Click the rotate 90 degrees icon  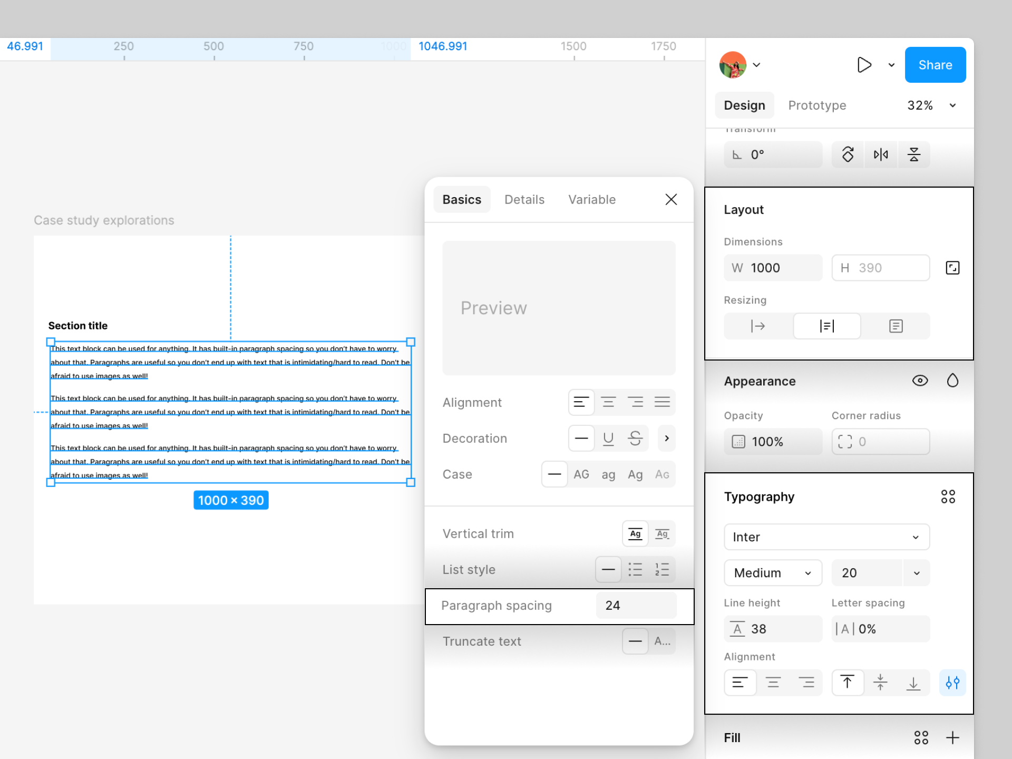tap(848, 154)
